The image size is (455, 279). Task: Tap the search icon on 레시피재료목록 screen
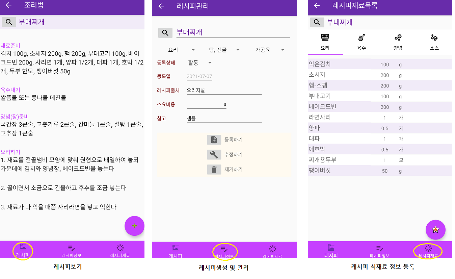pyautogui.click(x=317, y=22)
